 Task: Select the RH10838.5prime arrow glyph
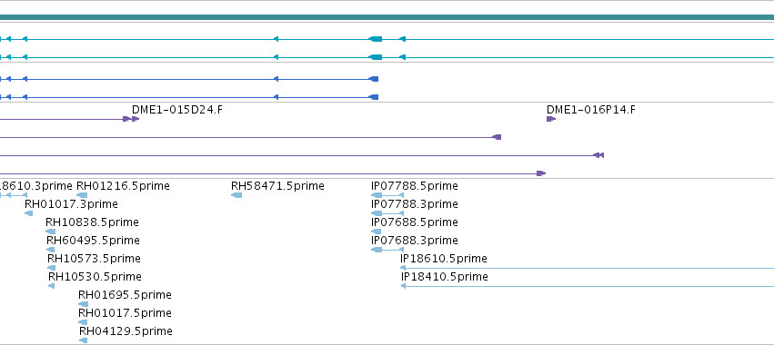click(x=50, y=232)
